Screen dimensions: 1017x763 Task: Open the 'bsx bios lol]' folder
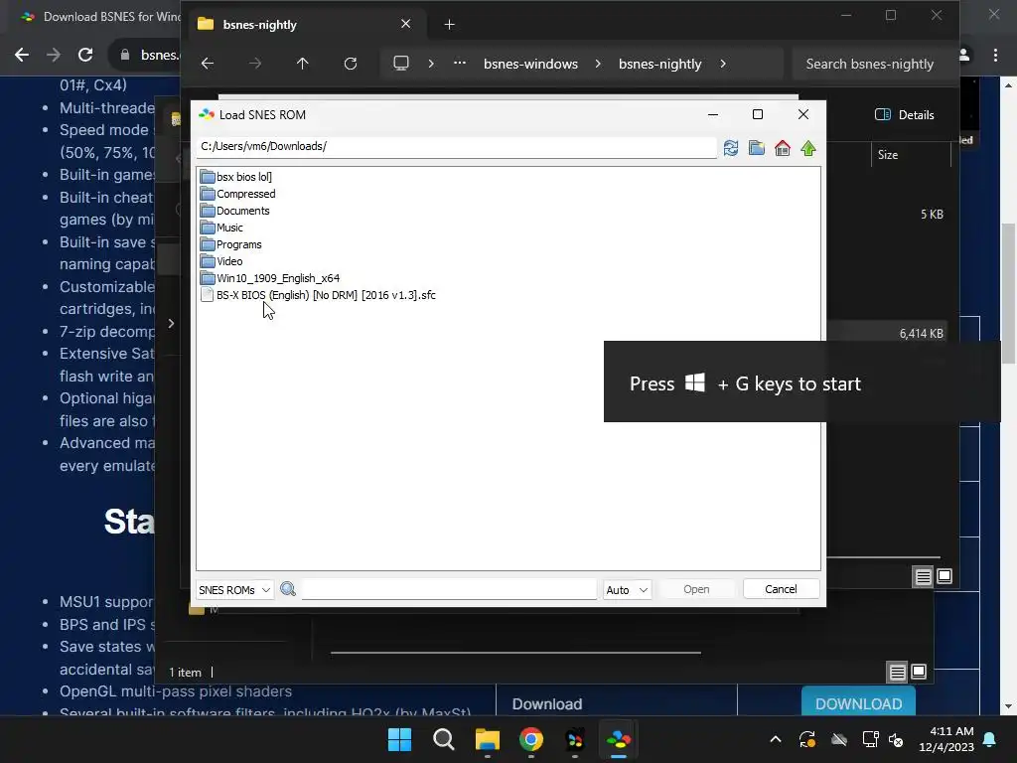(236, 177)
